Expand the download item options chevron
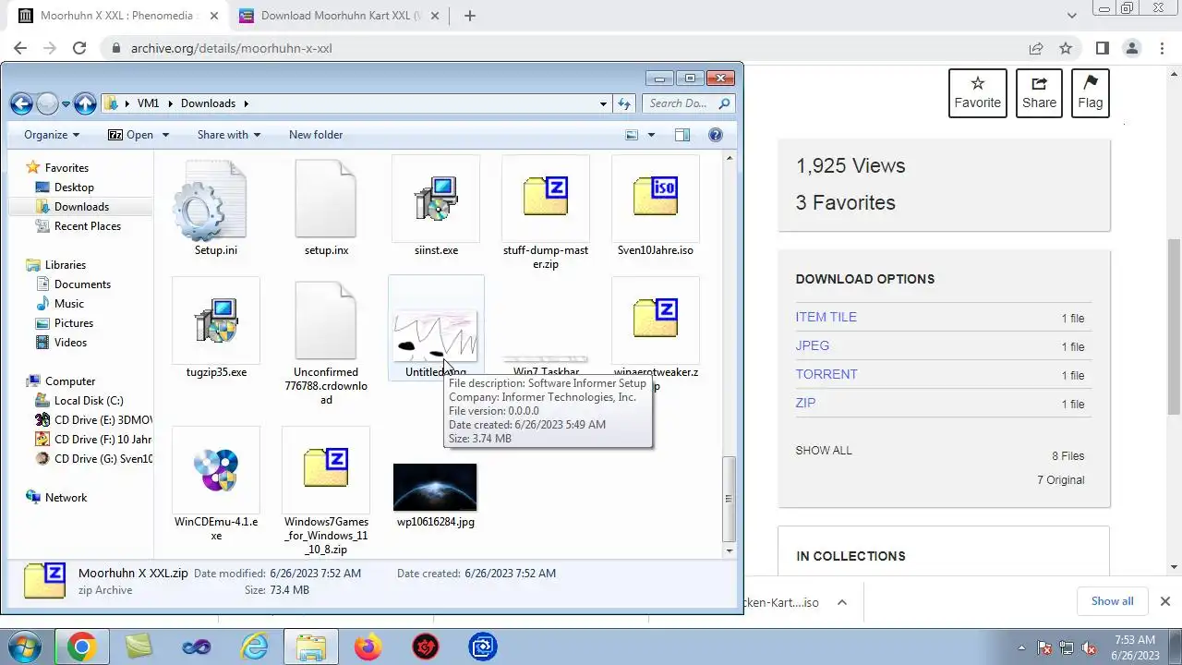Screen dimensions: 1182x665 (x=842, y=602)
